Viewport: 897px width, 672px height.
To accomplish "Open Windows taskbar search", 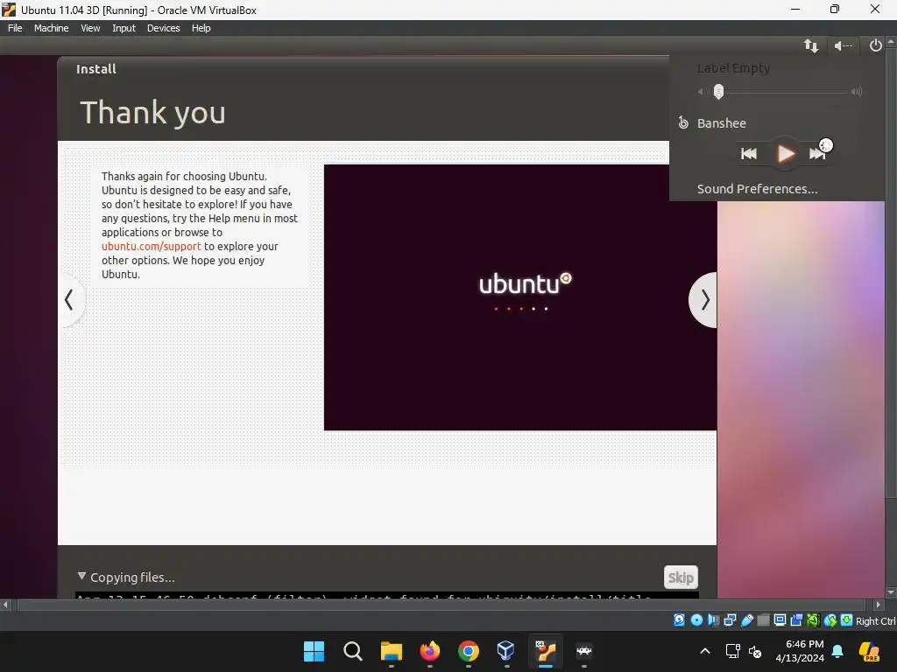I will (353, 651).
